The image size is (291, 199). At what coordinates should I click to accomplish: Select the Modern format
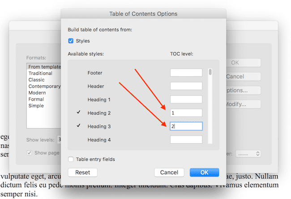pyautogui.click(x=38, y=93)
